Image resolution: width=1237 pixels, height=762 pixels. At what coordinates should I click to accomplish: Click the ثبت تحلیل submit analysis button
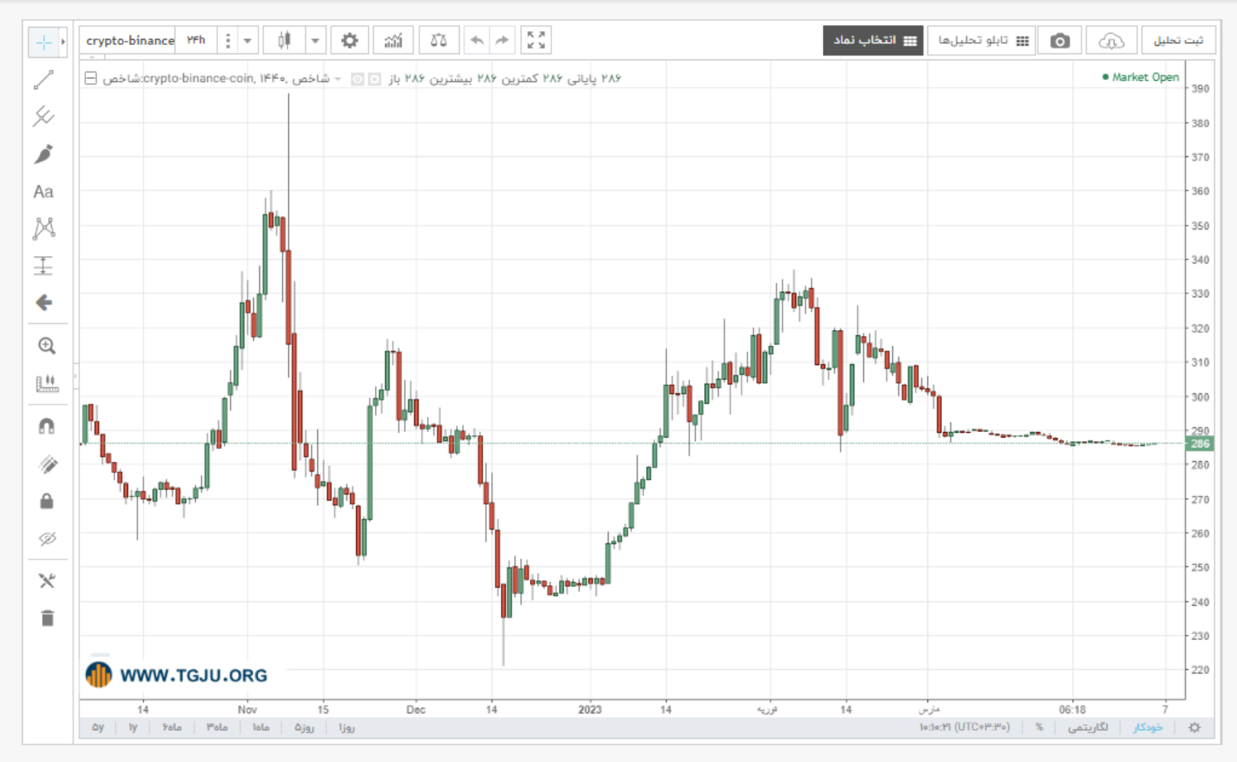tap(1178, 40)
